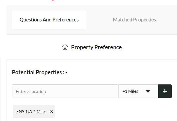Viewport: 177px width, 121px height.
Task: Click the greyed Matched Properties text
Action: [x=134, y=20]
